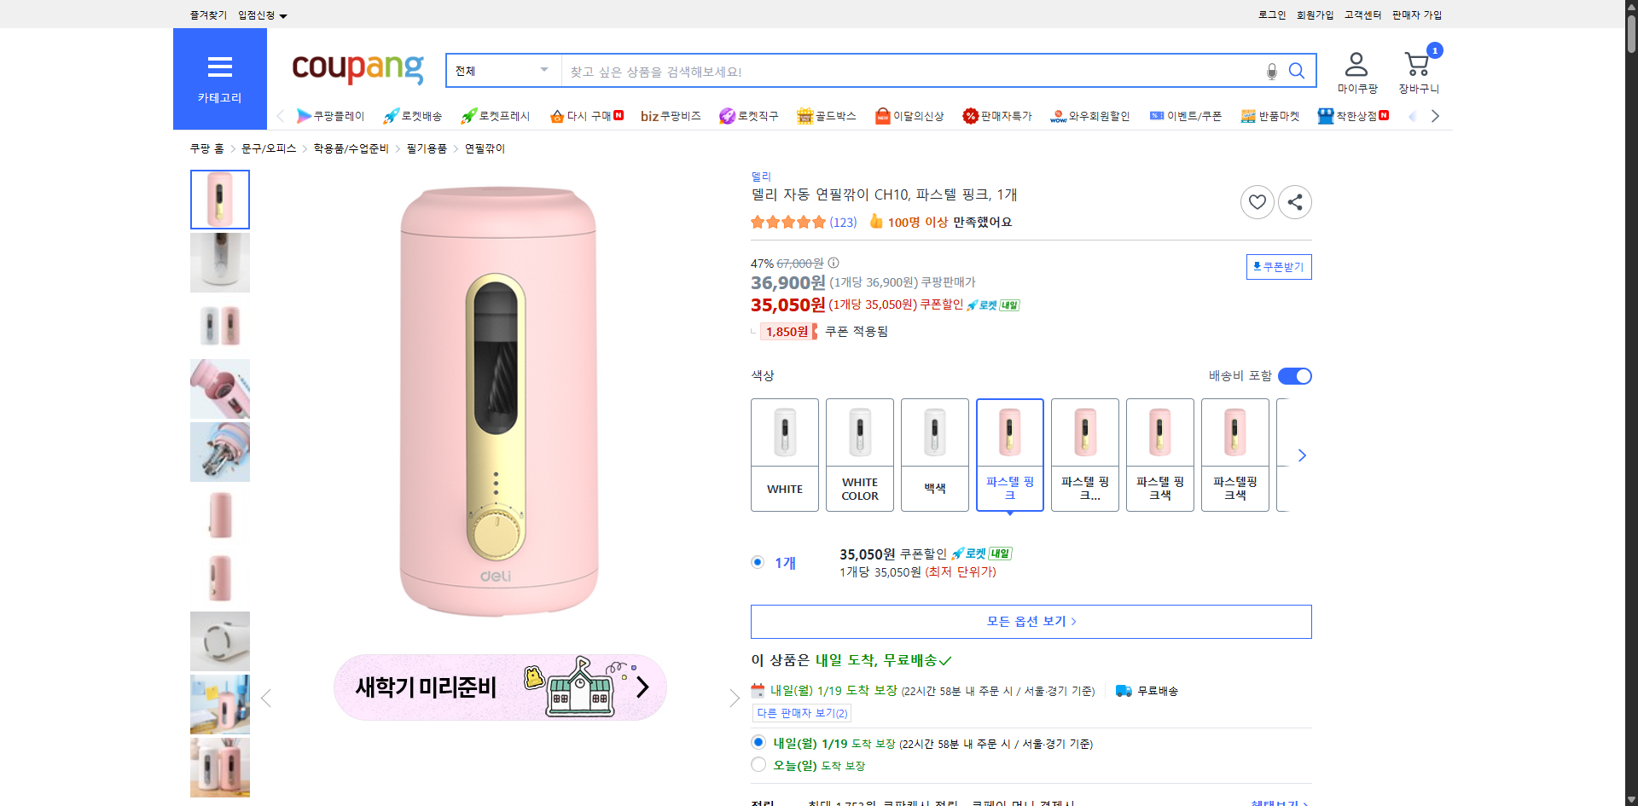Click the chevron to show more color options

(1301, 455)
